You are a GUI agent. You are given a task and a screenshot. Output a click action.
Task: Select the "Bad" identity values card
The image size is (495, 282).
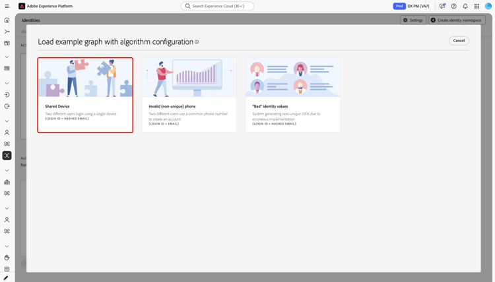pyautogui.click(x=292, y=95)
